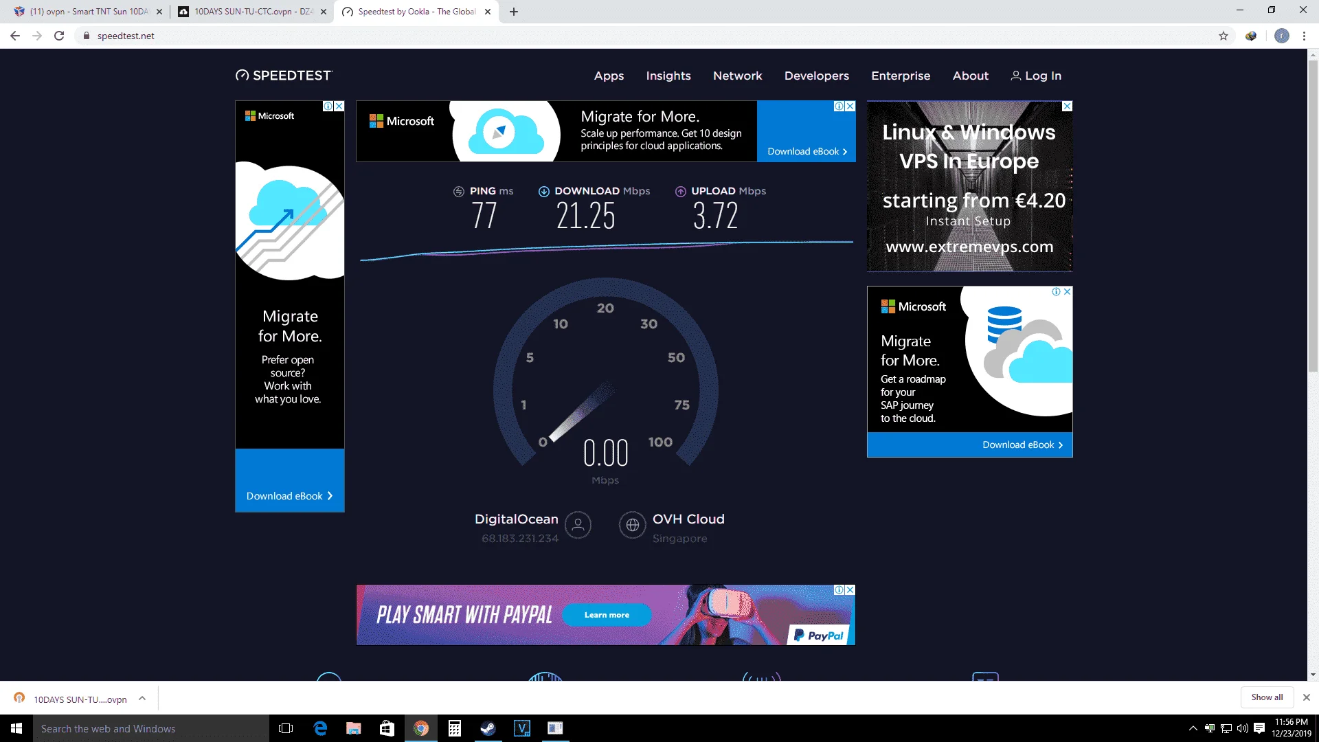Click the OVH Cloud server name
The height and width of the screenshot is (742, 1319).
[x=688, y=519]
